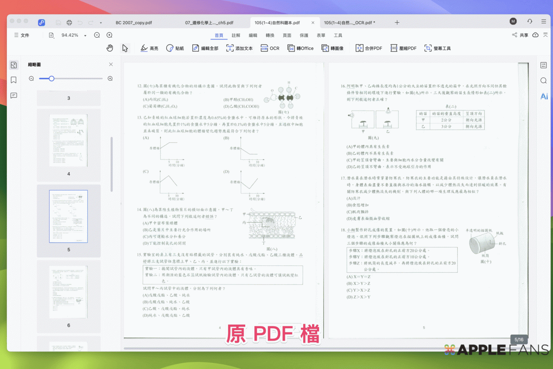
Task: Open the Comments sidebar panel
Action: coord(14,95)
